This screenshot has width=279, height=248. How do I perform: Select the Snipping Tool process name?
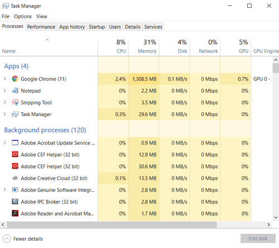coord(36,102)
